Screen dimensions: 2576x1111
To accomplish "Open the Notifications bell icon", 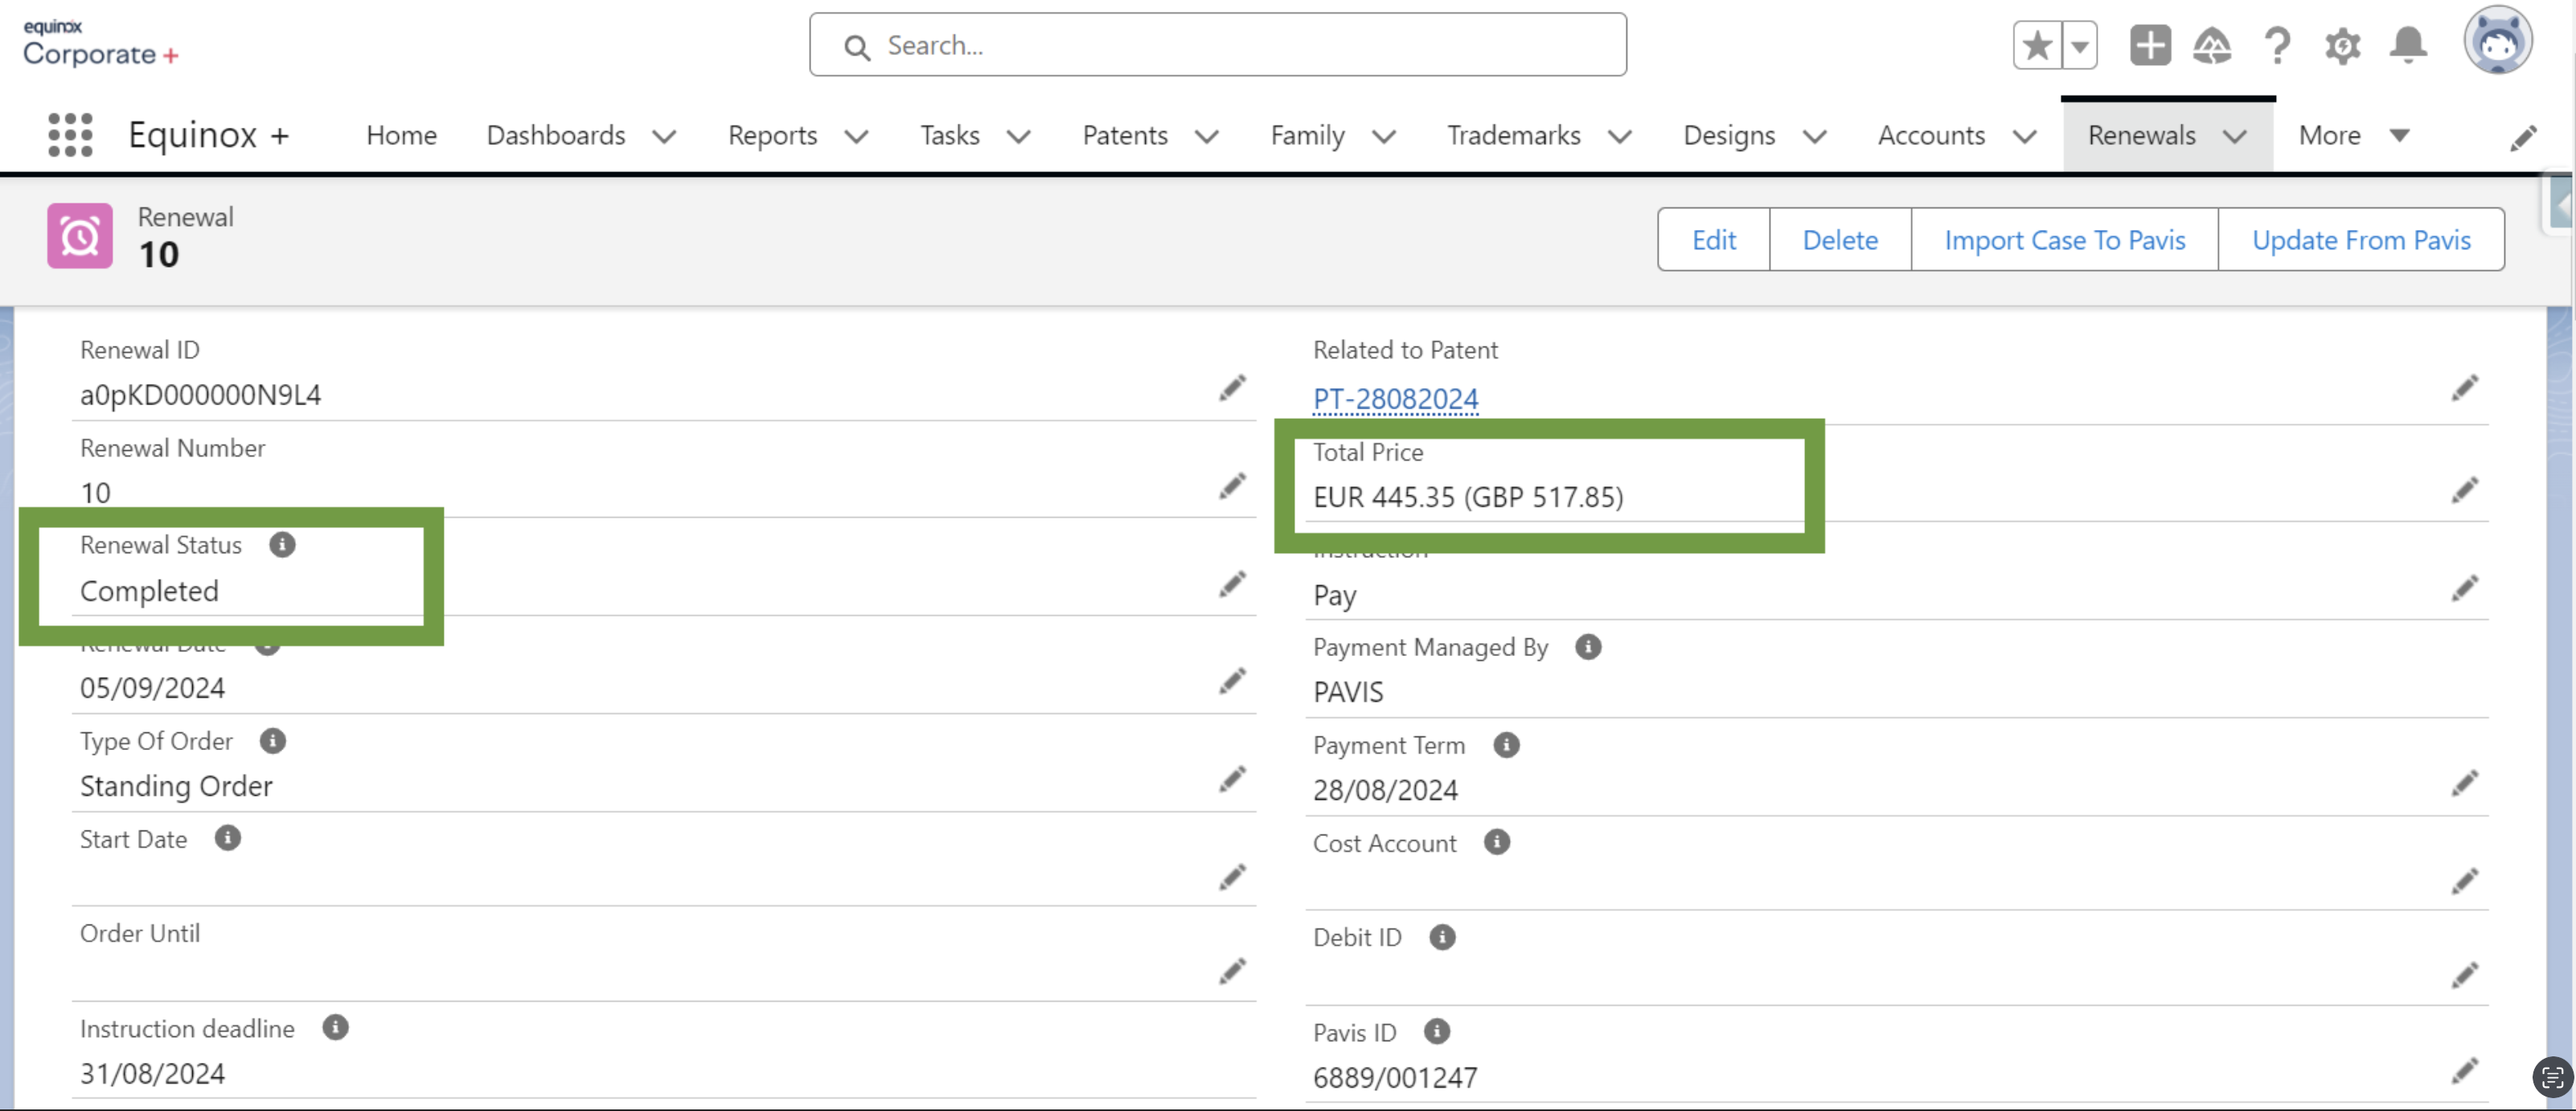I will pyautogui.click(x=2408, y=46).
